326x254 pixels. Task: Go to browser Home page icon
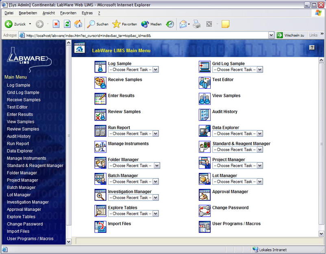78,24
